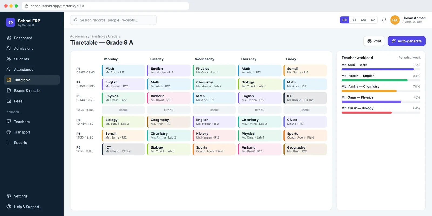Click the Monday Break slot

123,110
